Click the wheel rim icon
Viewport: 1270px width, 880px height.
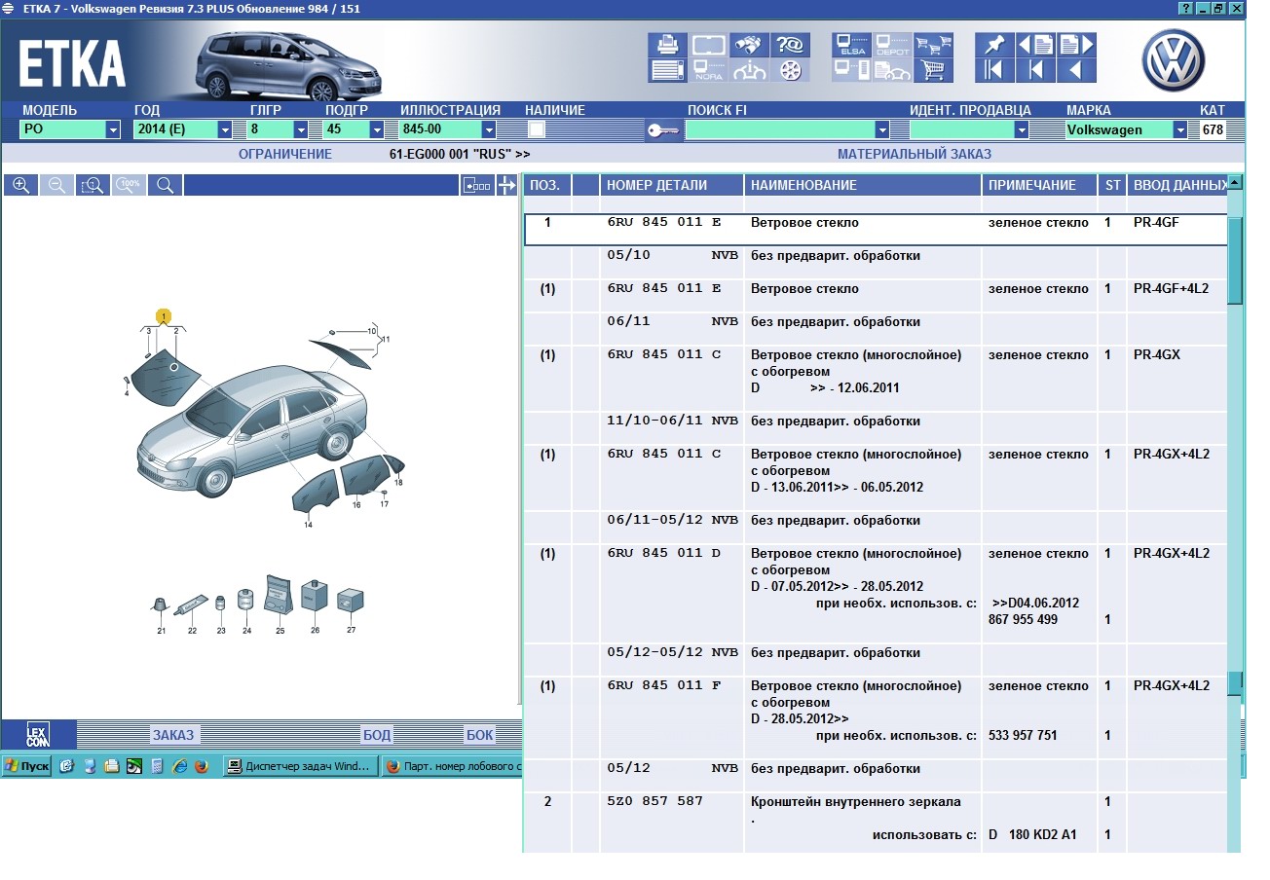pos(790,70)
